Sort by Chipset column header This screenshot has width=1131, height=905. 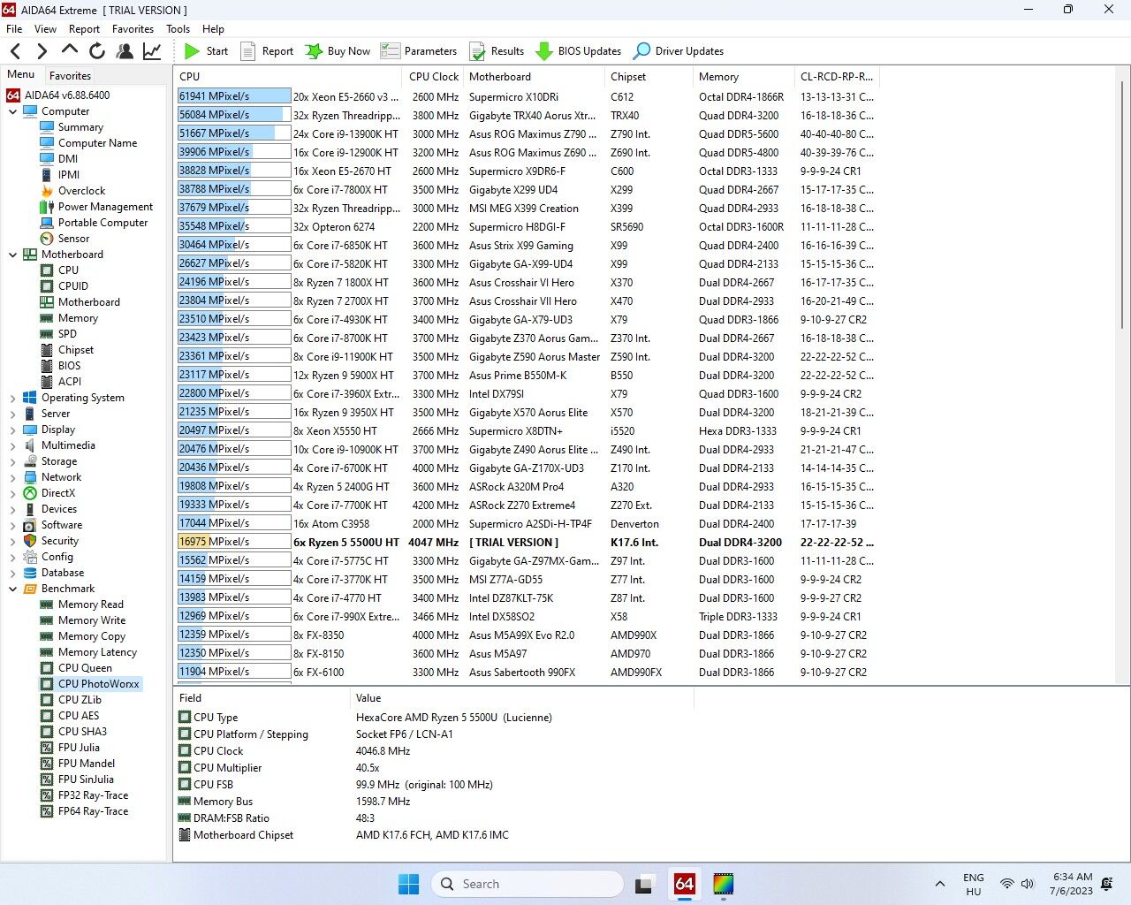tap(649, 77)
